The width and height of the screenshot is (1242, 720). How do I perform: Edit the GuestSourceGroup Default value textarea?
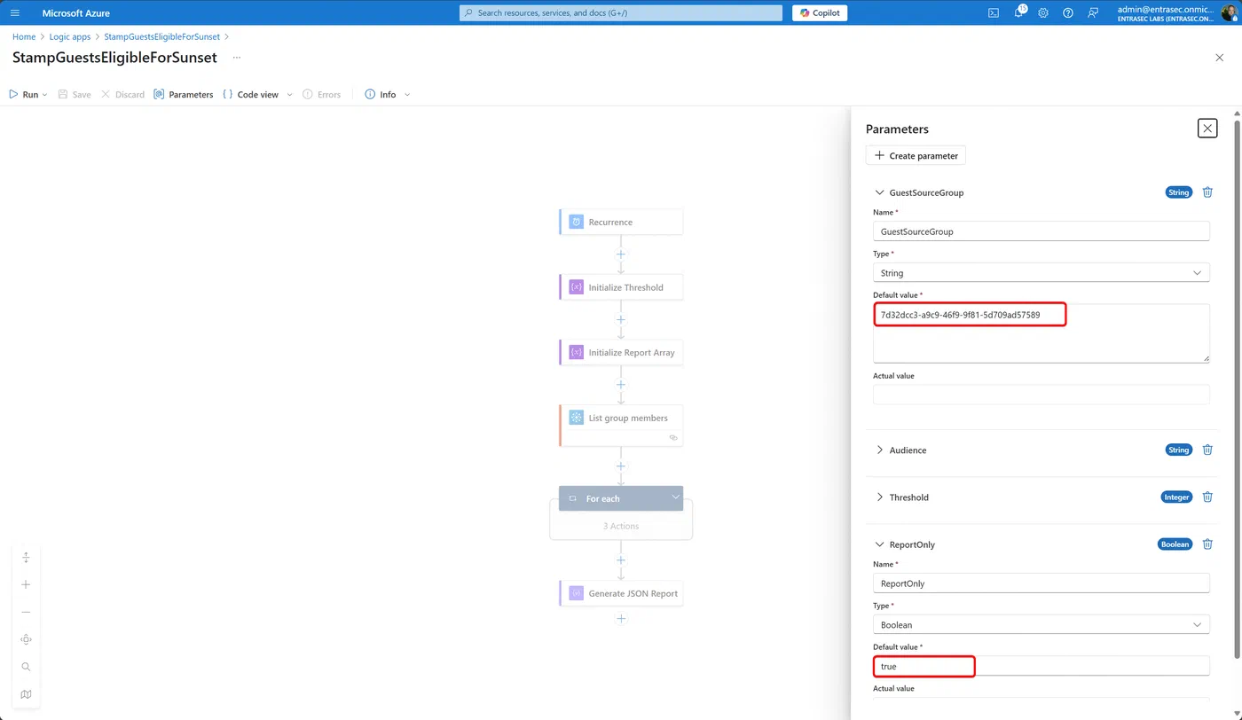pyautogui.click(x=1042, y=333)
